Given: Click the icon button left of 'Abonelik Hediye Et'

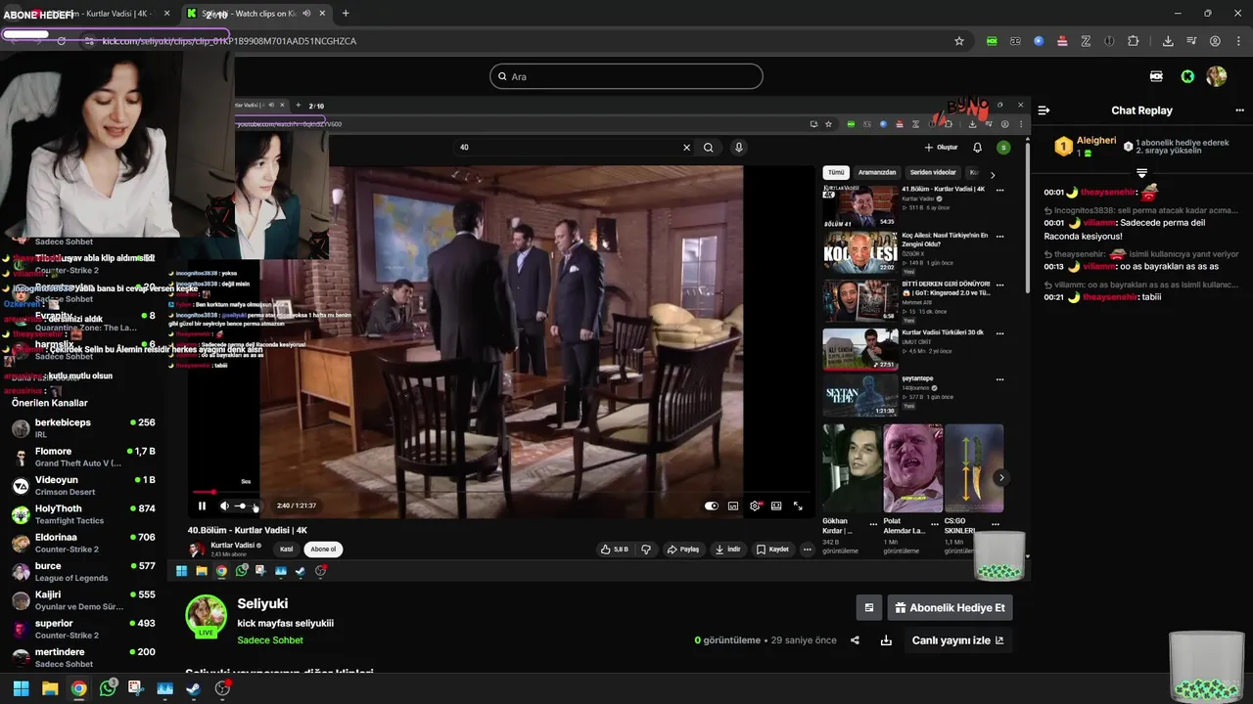Looking at the screenshot, I should point(868,607).
